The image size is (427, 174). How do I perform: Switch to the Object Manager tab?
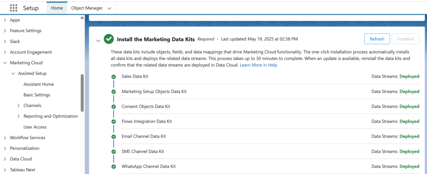tap(87, 8)
